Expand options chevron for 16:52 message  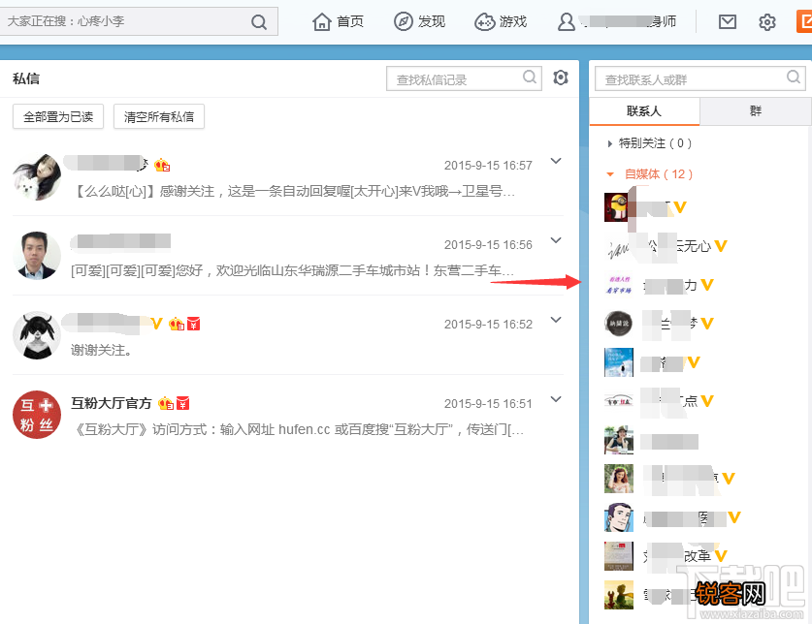click(556, 320)
